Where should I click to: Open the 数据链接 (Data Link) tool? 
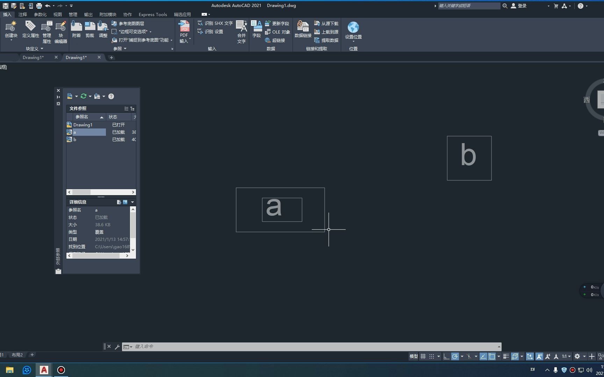303,26
